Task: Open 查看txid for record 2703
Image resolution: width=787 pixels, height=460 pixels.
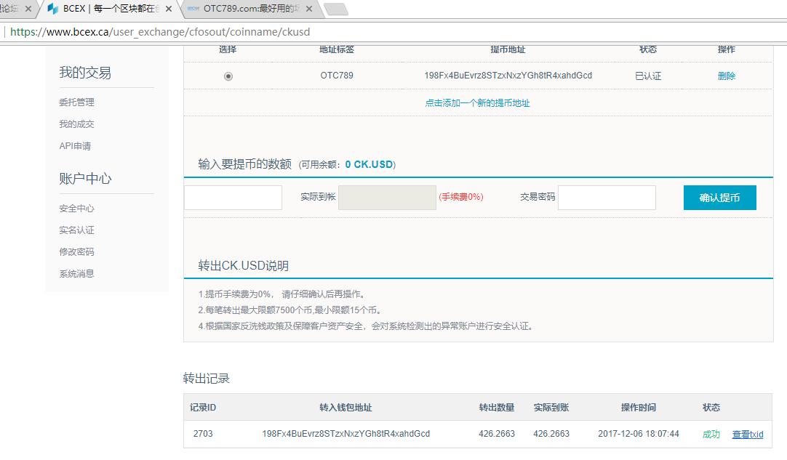Action: 747,434
